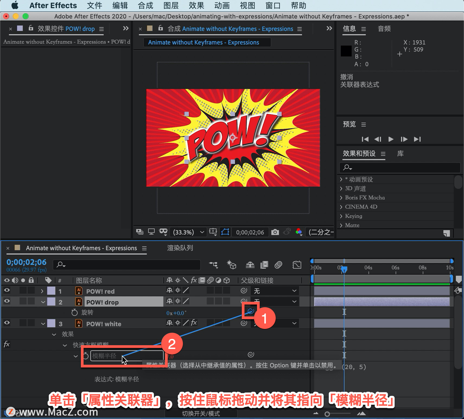Click the 3D glasses preview quality icon

(x=163, y=232)
